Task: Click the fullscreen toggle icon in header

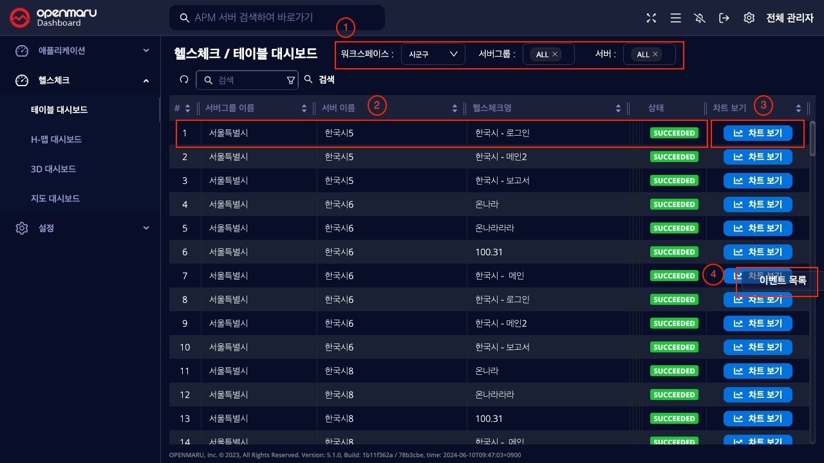Action: tap(651, 18)
